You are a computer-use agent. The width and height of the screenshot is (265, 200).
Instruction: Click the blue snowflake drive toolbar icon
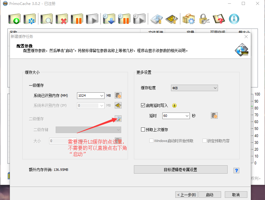point(30,19)
